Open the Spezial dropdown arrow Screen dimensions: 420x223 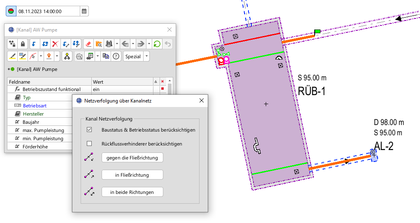[146, 56]
